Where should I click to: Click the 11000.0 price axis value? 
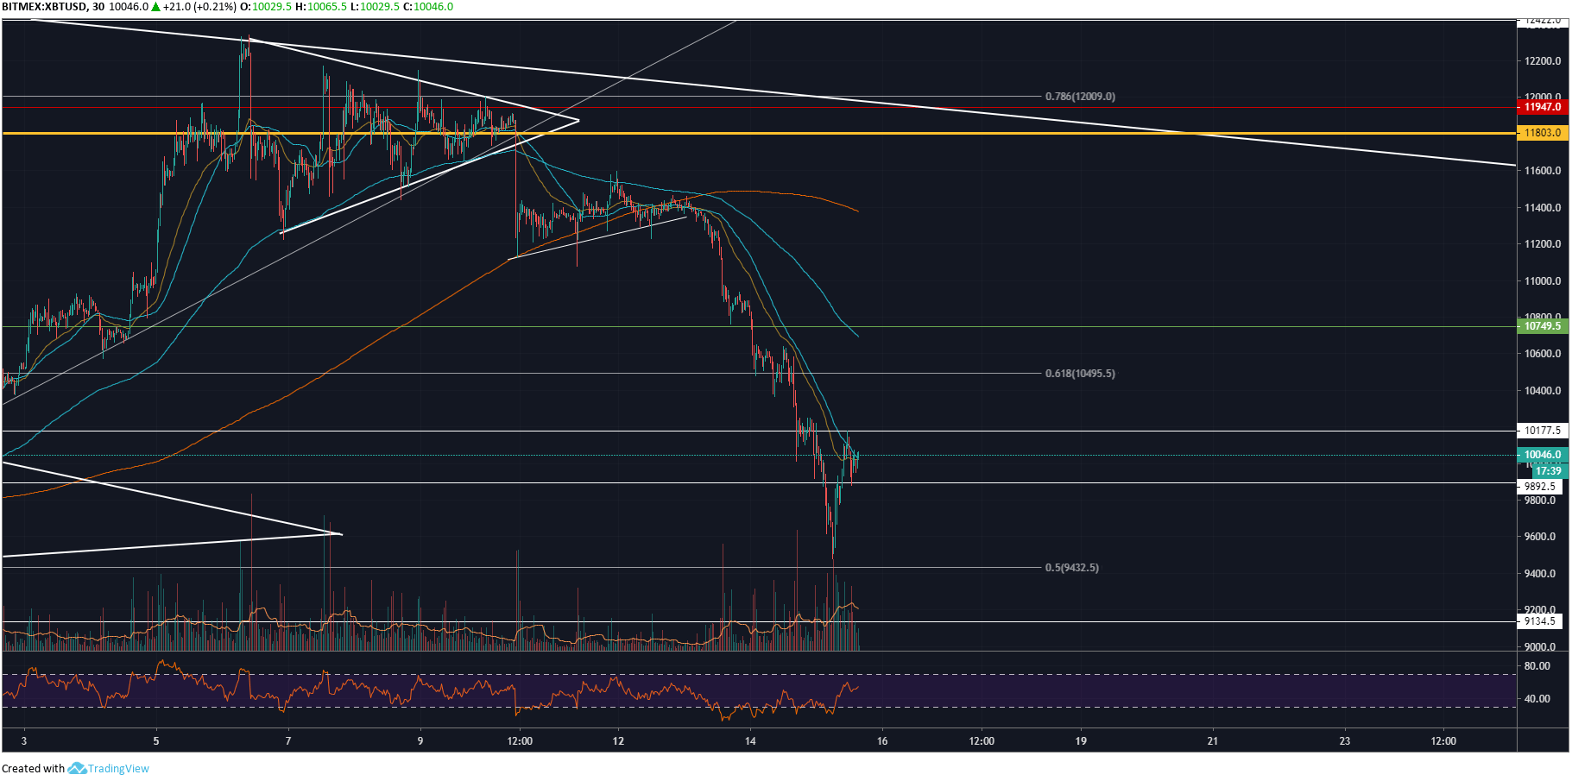coord(1543,281)
